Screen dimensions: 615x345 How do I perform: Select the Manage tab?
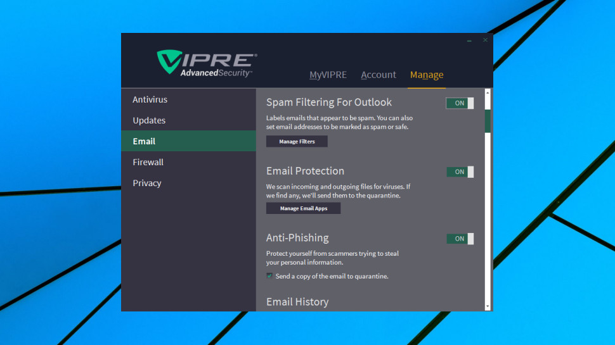click(x=427, y=75)
